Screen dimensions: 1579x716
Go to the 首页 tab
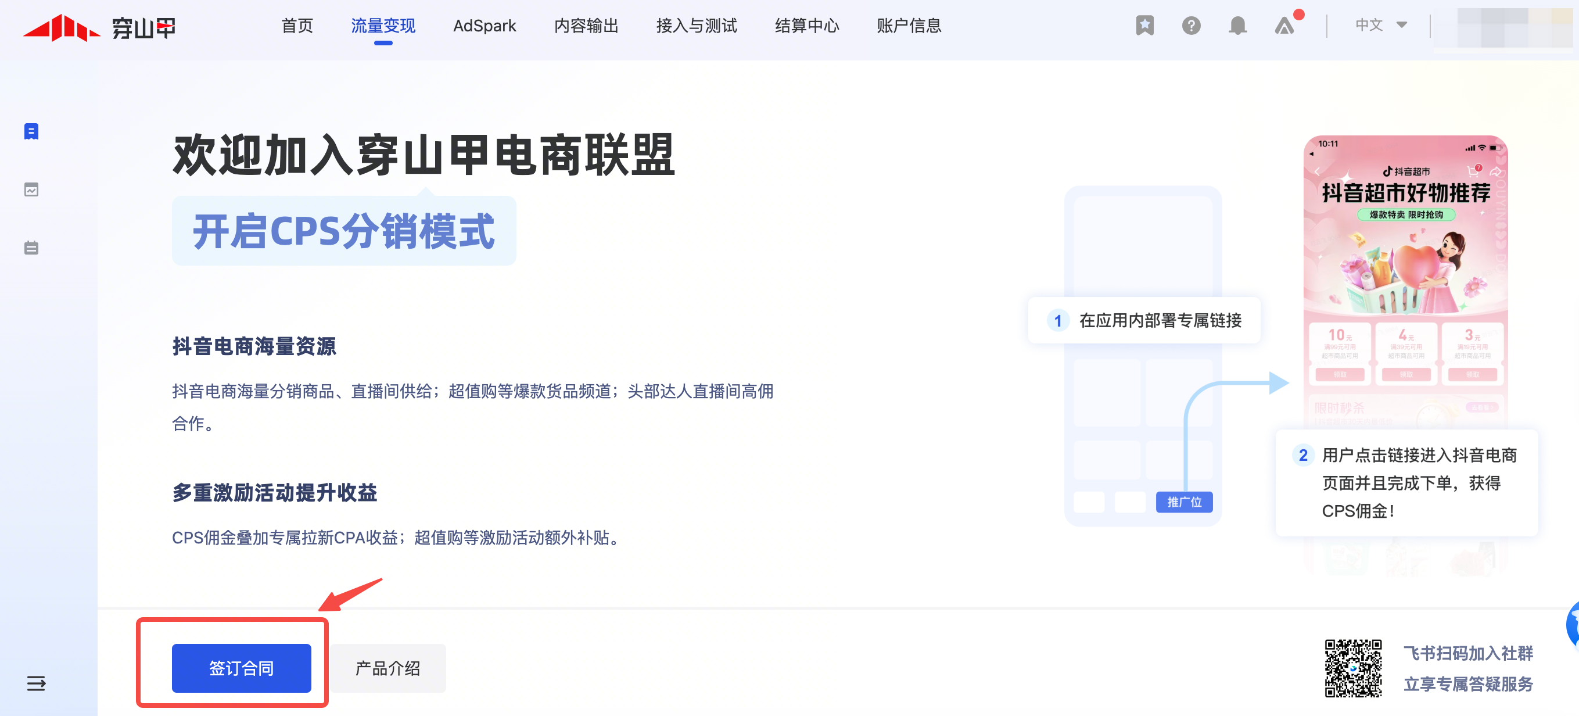click(297, 26)
